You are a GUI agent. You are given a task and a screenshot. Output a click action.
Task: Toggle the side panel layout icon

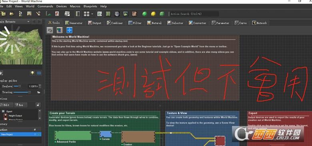[x=78, y=14]
